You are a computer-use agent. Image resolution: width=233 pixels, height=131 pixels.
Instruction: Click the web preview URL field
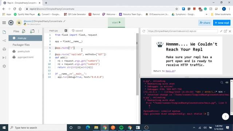tap(182, 31)
